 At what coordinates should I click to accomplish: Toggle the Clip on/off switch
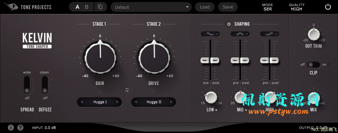[314, 65]
